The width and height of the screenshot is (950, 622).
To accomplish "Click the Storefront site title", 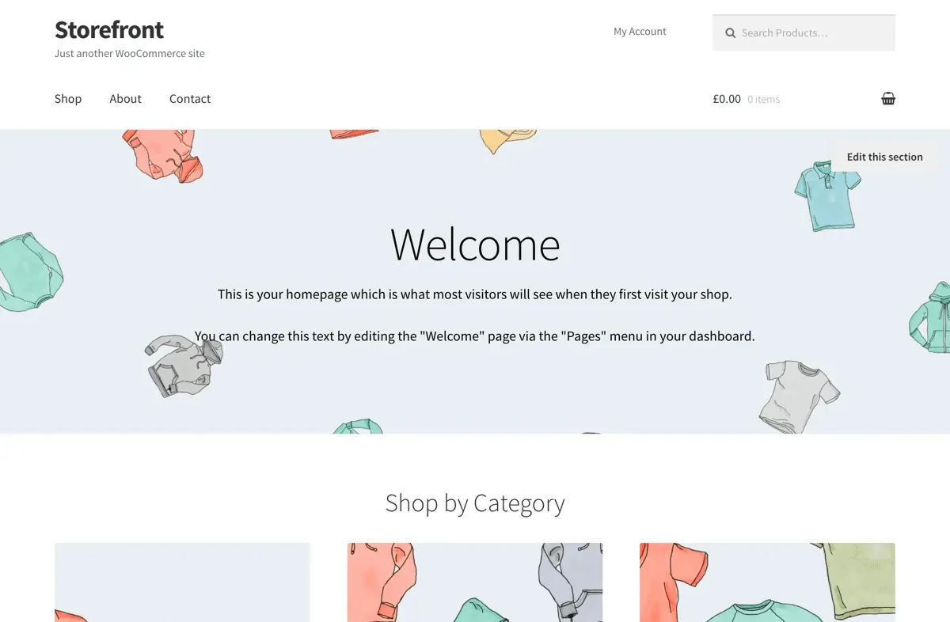I will [109, 30].
